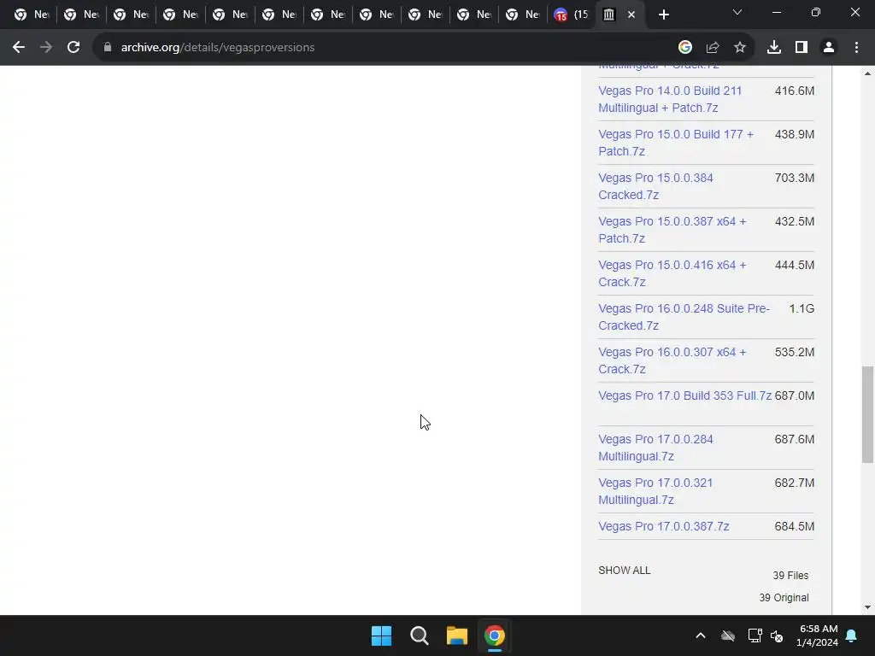
Task: Open the OneDrive cloud tray icon
Action: [x=728, y=635]
